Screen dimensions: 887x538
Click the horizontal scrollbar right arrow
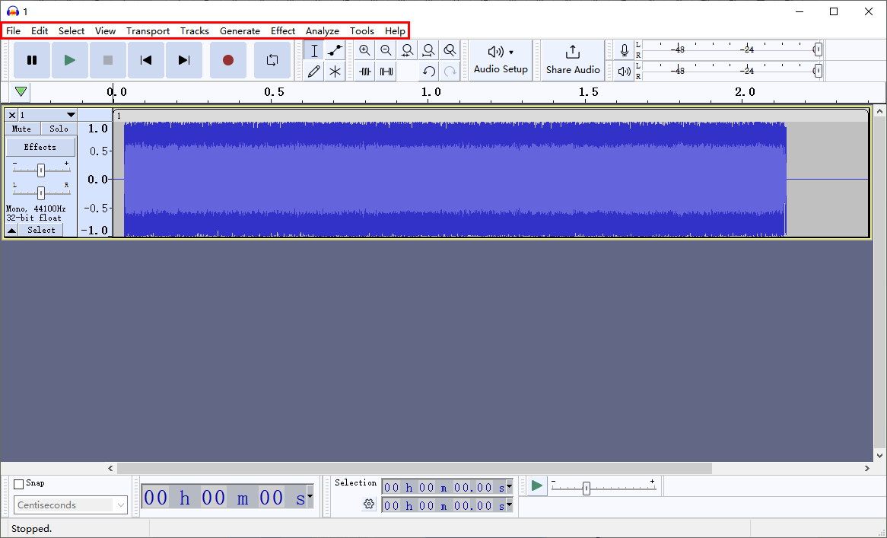(x=866, y=469)
